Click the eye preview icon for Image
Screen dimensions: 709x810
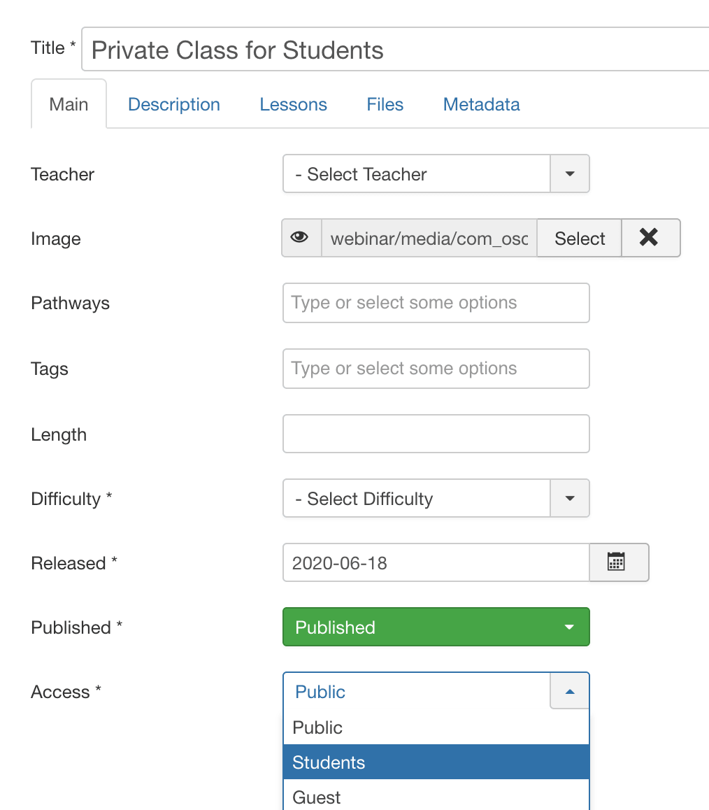[x=301, y=239]
